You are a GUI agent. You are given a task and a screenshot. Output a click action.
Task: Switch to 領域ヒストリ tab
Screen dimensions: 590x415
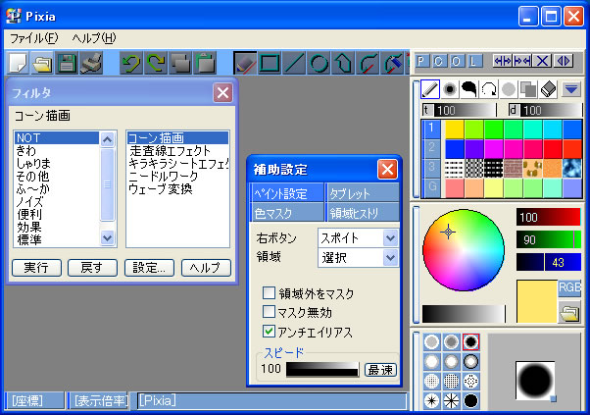tap(363, 213)
